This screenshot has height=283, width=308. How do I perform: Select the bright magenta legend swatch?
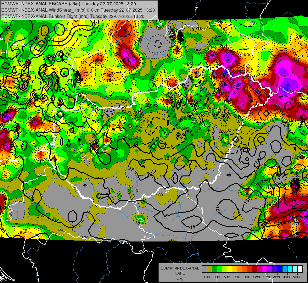pyautogui.click(x=265, y=269)
